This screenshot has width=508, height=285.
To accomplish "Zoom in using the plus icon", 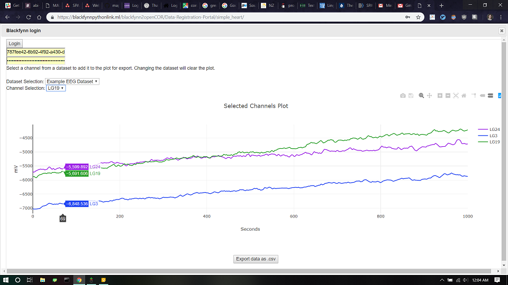I will click(x=440, y=96).
